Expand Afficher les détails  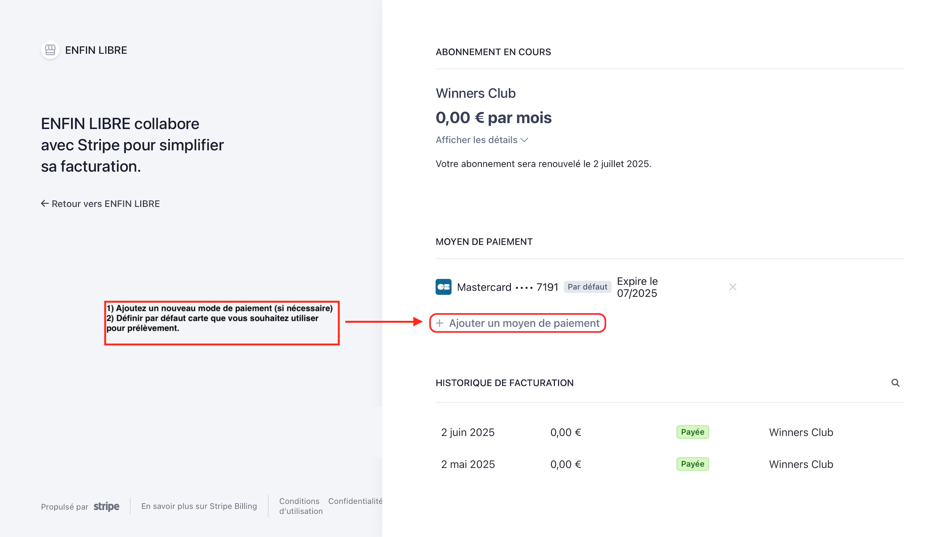(482, 140)
